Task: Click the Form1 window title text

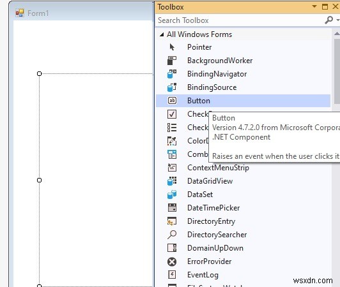Action: coord(38,13)
